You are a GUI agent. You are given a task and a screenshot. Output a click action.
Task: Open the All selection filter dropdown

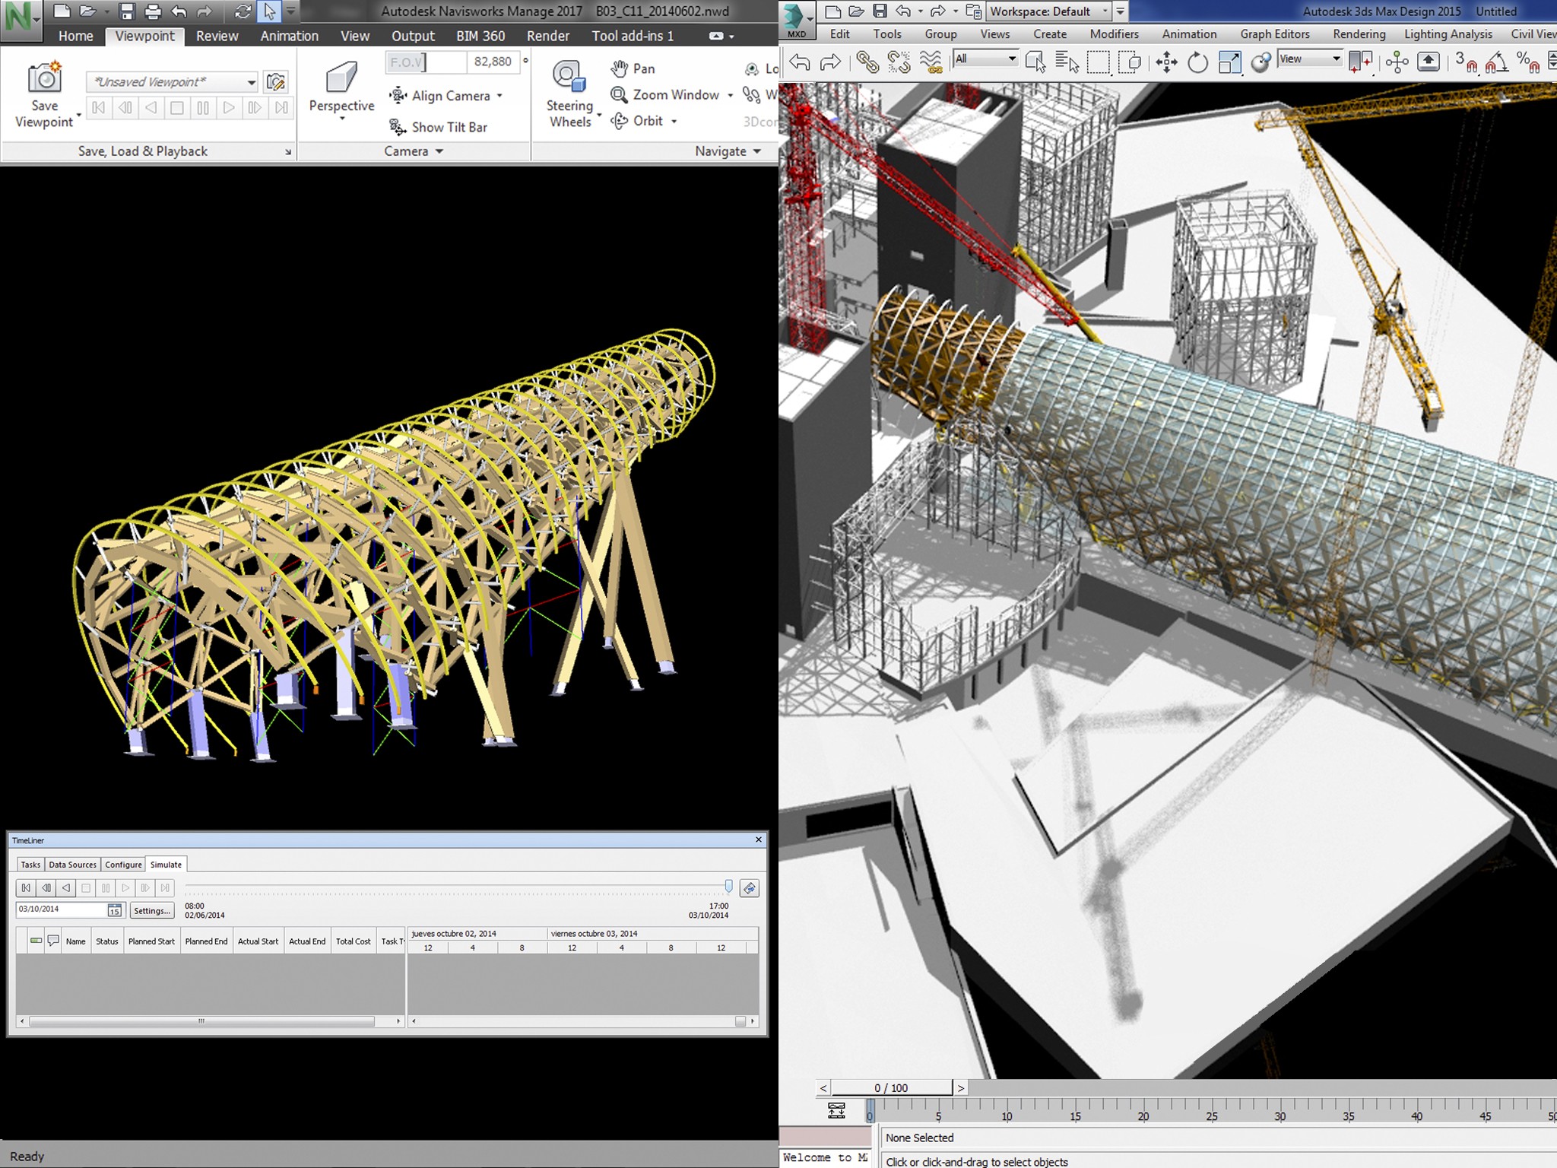[985, 59]
